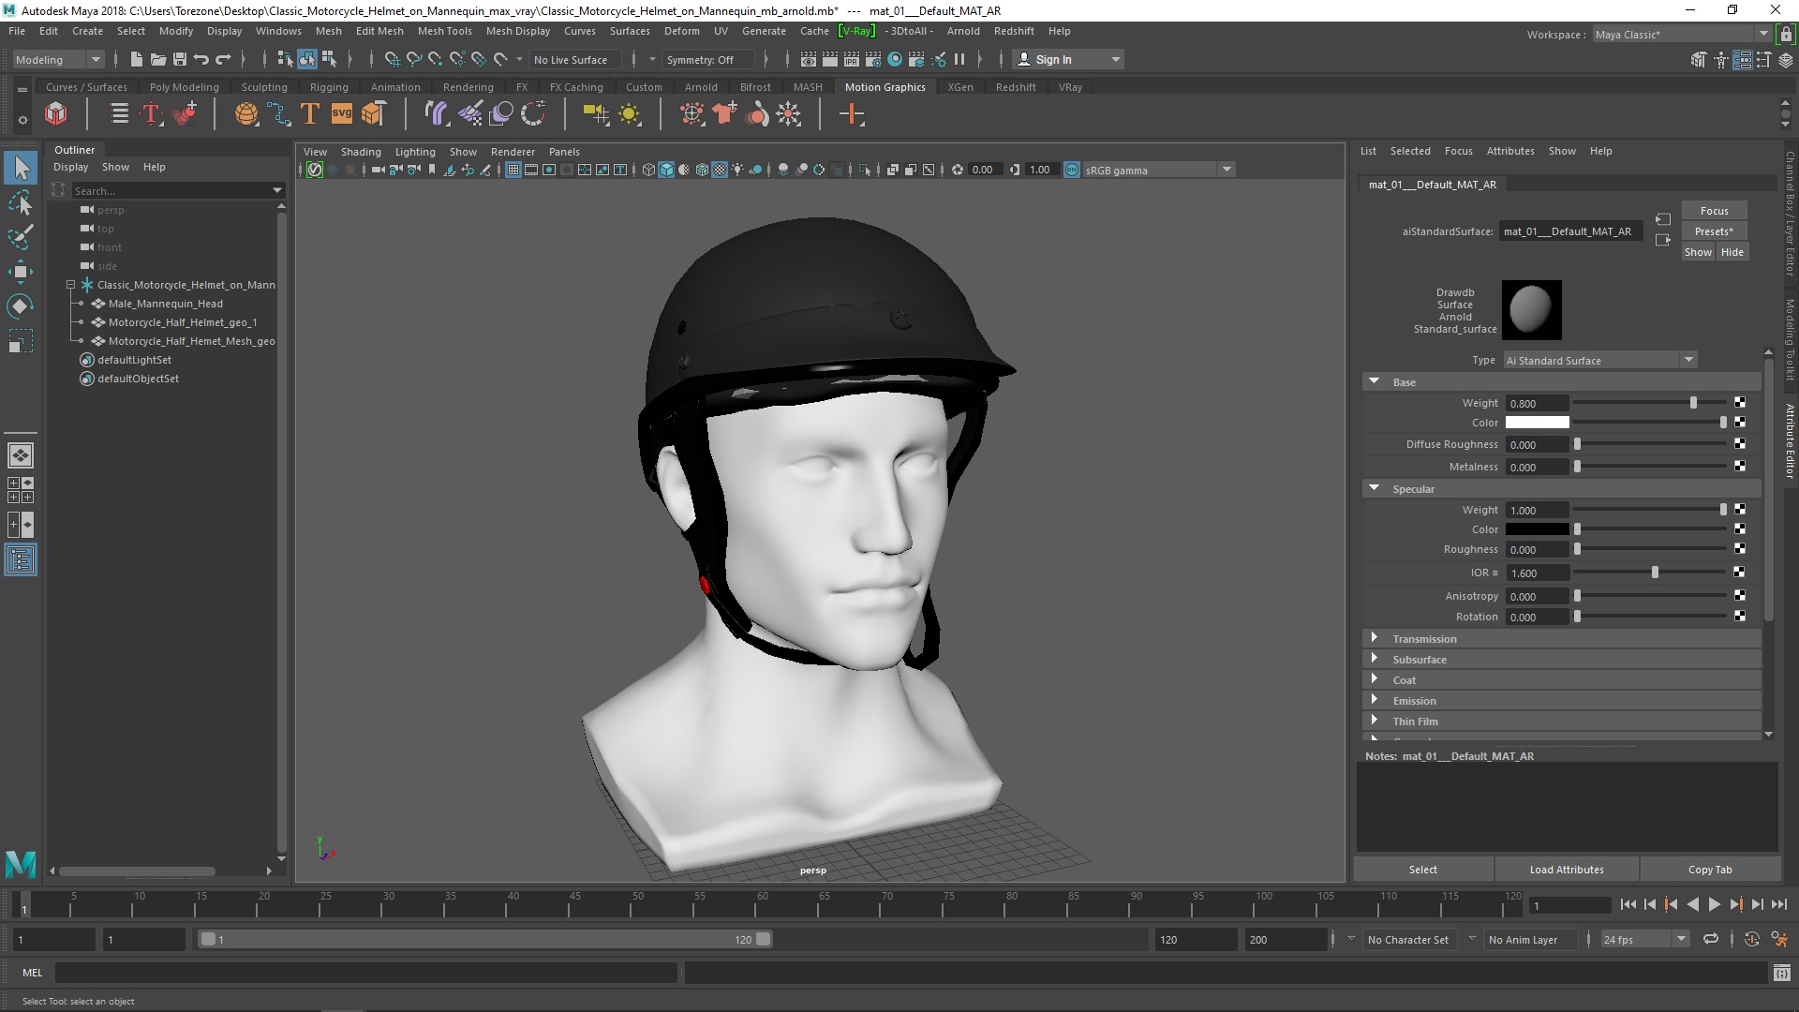Viewport: 1799px width, 1012px height.
Task: Toggle auto keyframe icon
Action: click(1751, 939)
